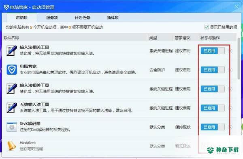Click pen icon of 输入法相关工具 row above 电脑管家

pos(12,50)
